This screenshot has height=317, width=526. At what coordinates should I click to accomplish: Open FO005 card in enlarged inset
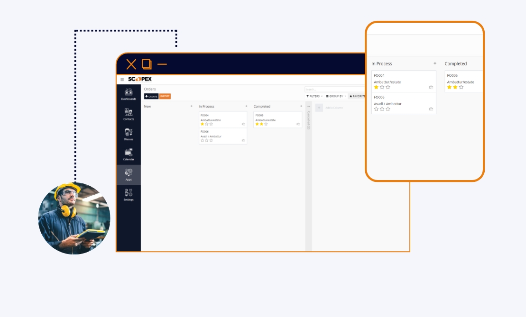(x=464, y=81)
